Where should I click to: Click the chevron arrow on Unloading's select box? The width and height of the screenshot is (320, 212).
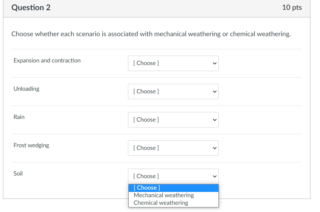point(214,92)
